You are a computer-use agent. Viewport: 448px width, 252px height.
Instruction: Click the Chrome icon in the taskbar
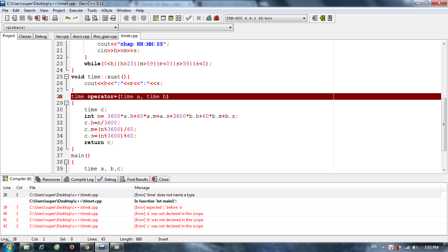87,247
